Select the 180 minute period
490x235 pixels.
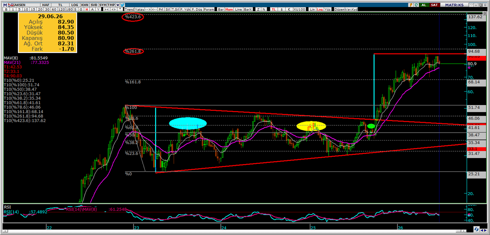(x=69, y=9)
